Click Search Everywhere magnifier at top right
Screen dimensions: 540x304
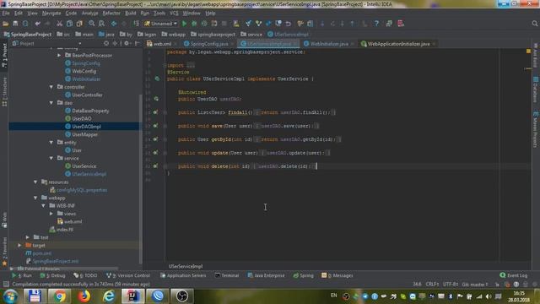click(534, 24)
